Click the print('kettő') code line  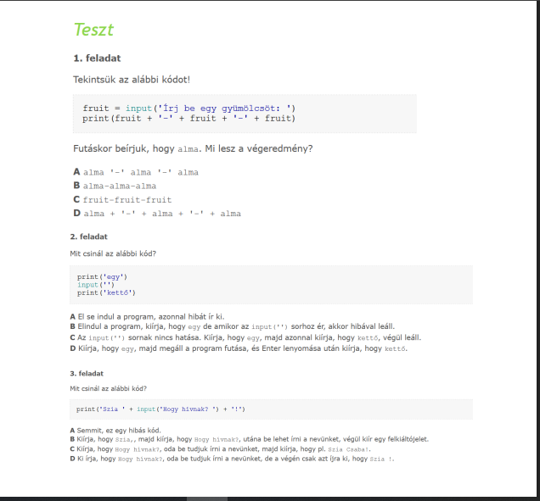click(106, 293)
